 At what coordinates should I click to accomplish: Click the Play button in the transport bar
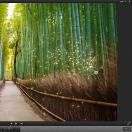[x=16, y=124]
